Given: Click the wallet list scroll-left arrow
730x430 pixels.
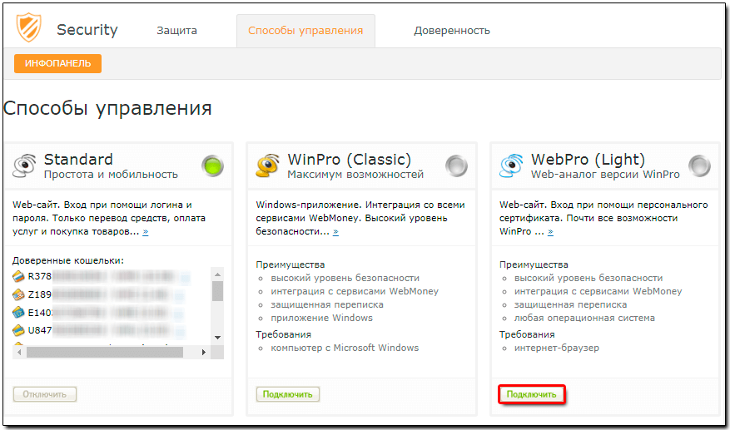Looking at the screenshot, I should pos(18,353).
